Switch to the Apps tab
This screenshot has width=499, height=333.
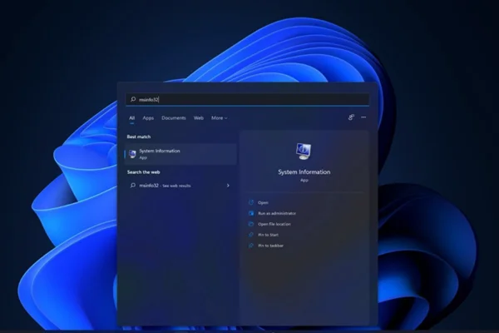(x=148, y=118)
